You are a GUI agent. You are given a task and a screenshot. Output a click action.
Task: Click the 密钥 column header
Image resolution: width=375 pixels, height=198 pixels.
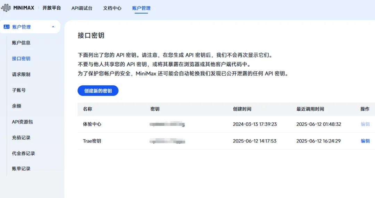coord(155,109)
